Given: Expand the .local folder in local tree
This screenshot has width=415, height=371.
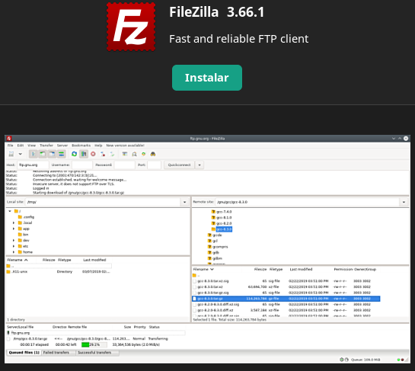Looking at the screenshot, I should (14, 222).
